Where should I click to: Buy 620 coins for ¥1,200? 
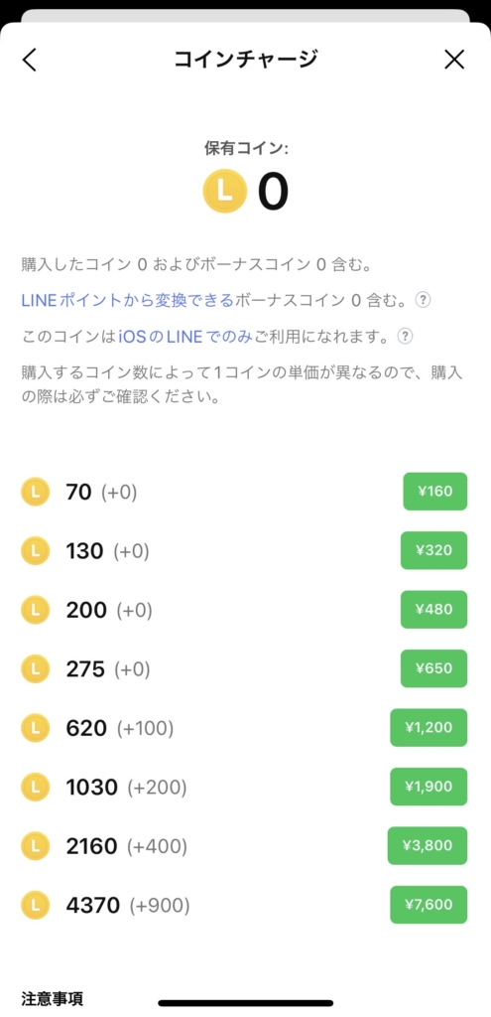(x=429, y=728)
